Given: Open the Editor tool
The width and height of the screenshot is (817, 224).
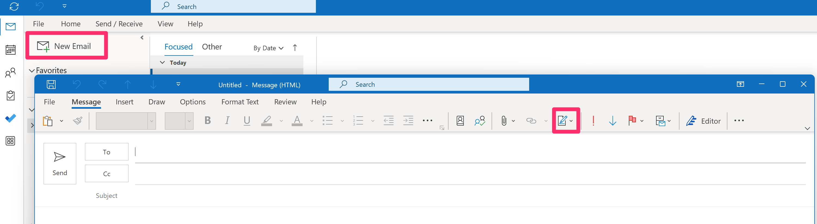Looking at the screenshot, I should click(703, 121).
